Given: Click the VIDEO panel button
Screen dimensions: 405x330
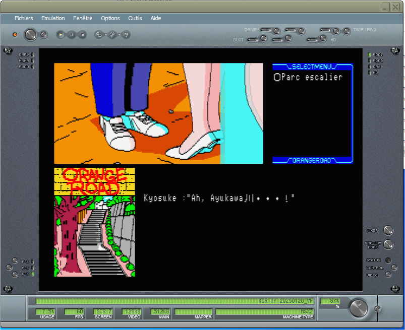Looking at the screenshot, I should (388, 275).
